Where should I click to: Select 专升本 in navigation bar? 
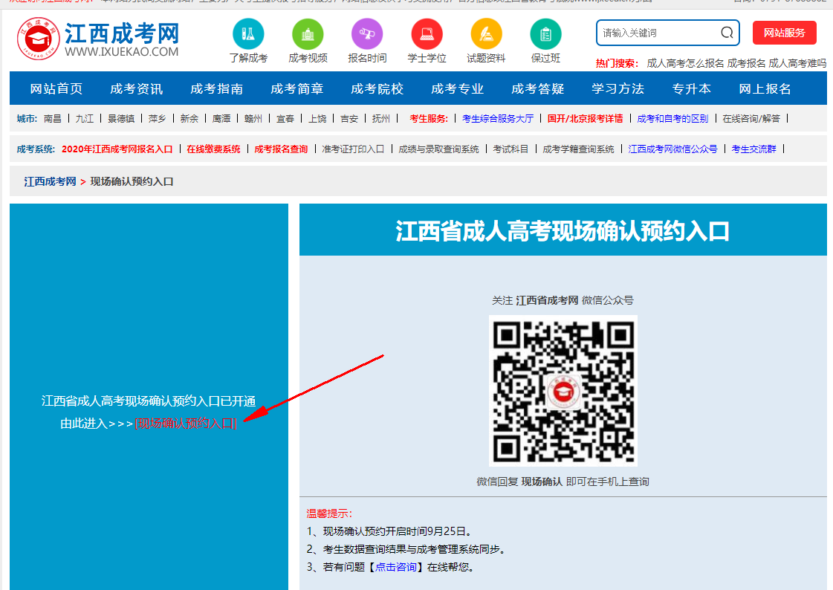tap(692, 88)
